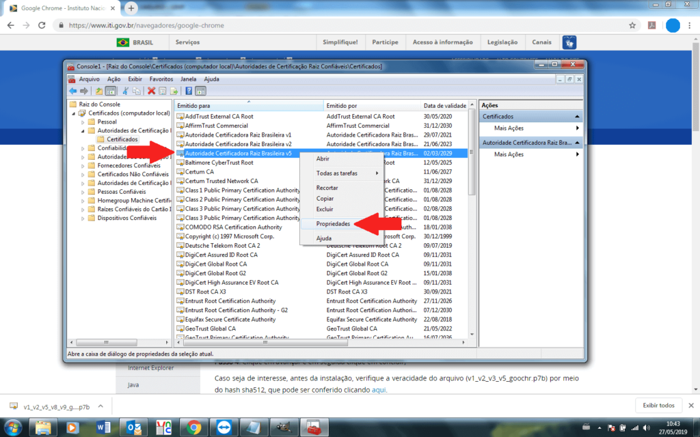700x437 pixels.
Task: Close the Chrome downloads bar
Action: coord(691,406)
